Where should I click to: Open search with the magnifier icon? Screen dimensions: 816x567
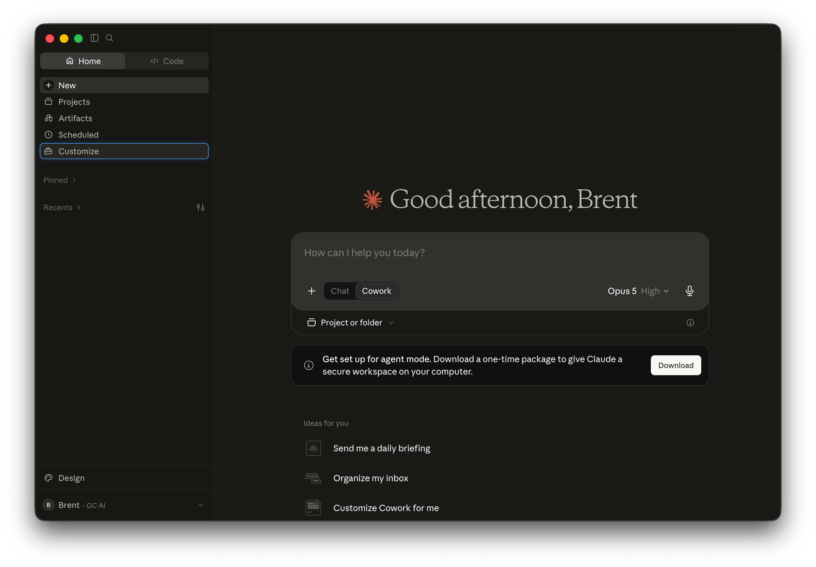point(109,38)
